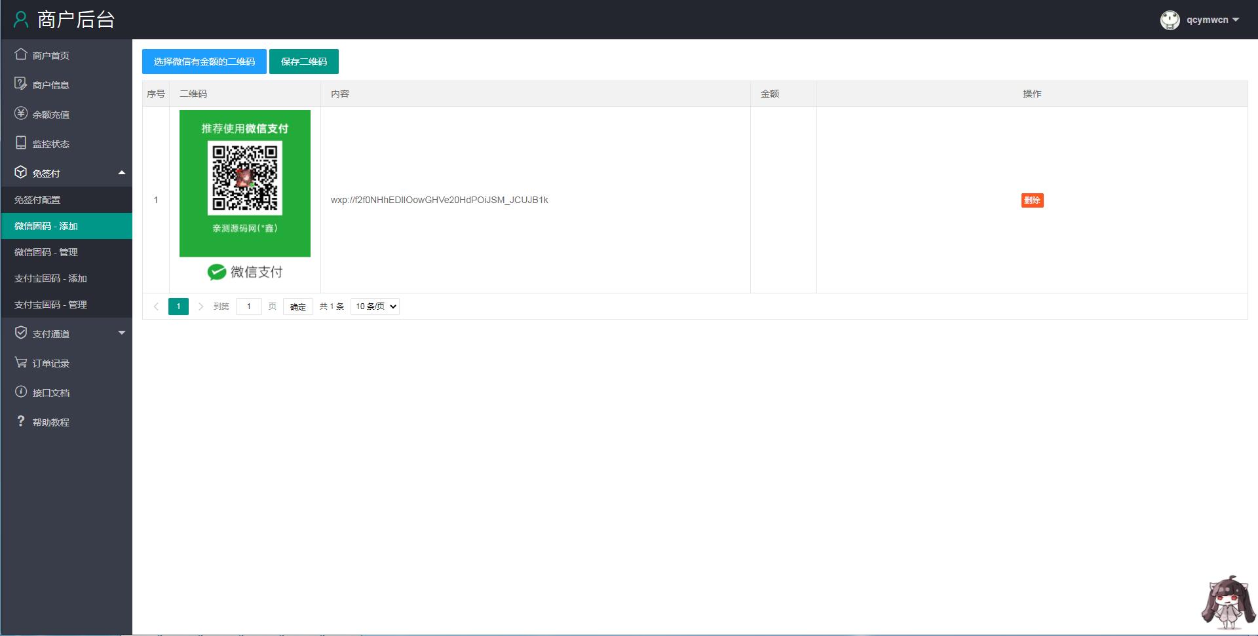Click the 共 1 条 total count text
Image resolution: width=1258 pixels, height=636 pixels.
tap(332, 307)
